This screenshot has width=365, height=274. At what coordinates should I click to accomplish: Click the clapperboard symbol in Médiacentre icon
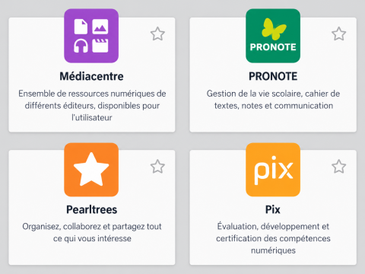point(100,46)
